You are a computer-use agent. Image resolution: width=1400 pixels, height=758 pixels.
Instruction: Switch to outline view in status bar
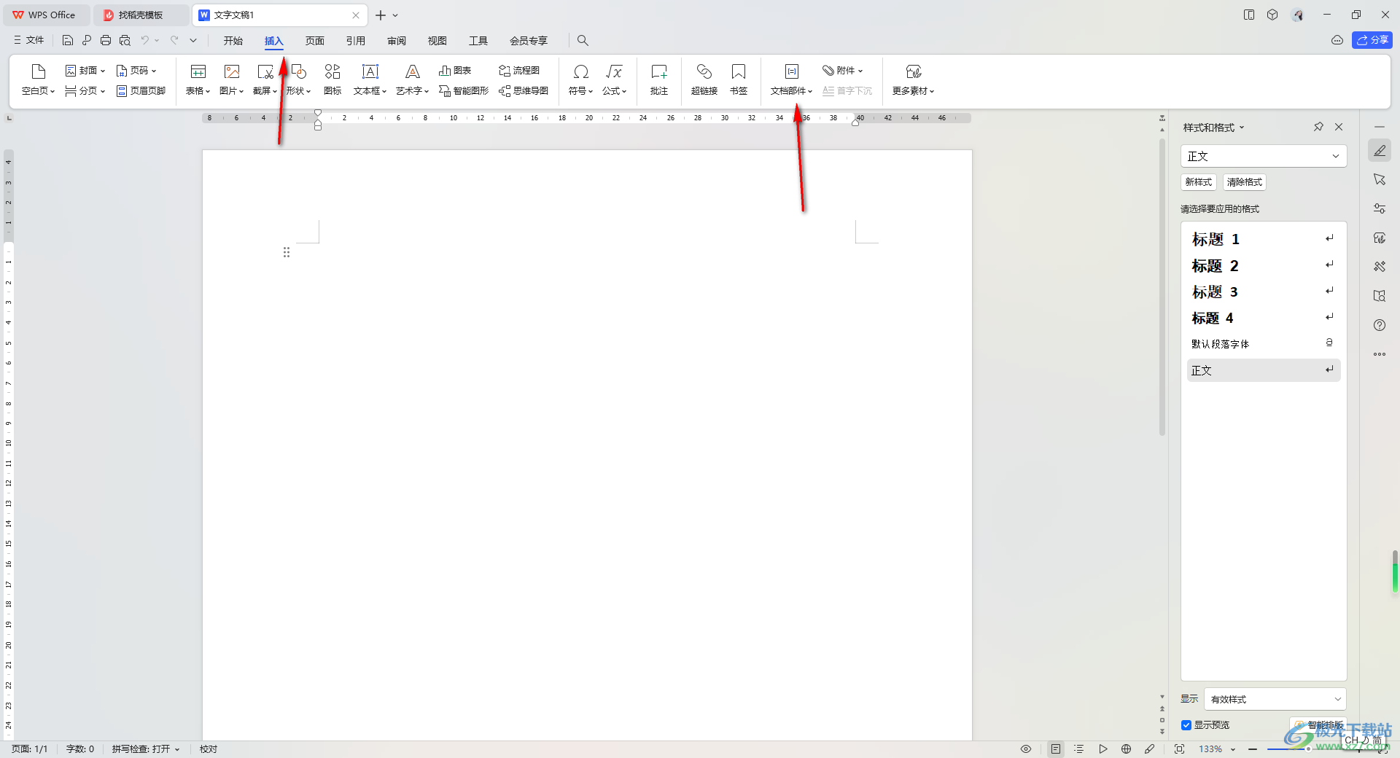point(1079,749)
